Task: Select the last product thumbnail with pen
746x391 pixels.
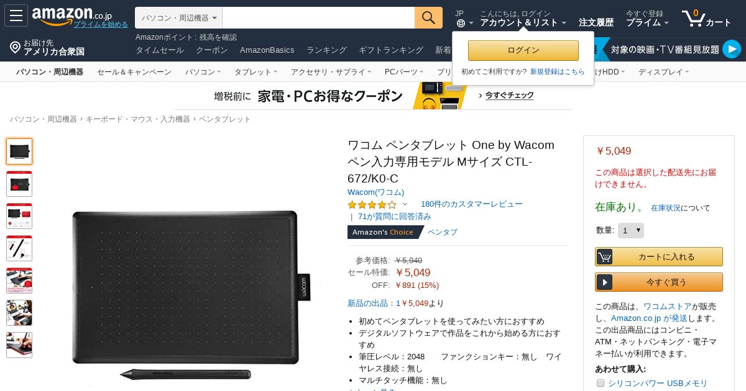Action: pyautogui.click(x=19, y=345)
